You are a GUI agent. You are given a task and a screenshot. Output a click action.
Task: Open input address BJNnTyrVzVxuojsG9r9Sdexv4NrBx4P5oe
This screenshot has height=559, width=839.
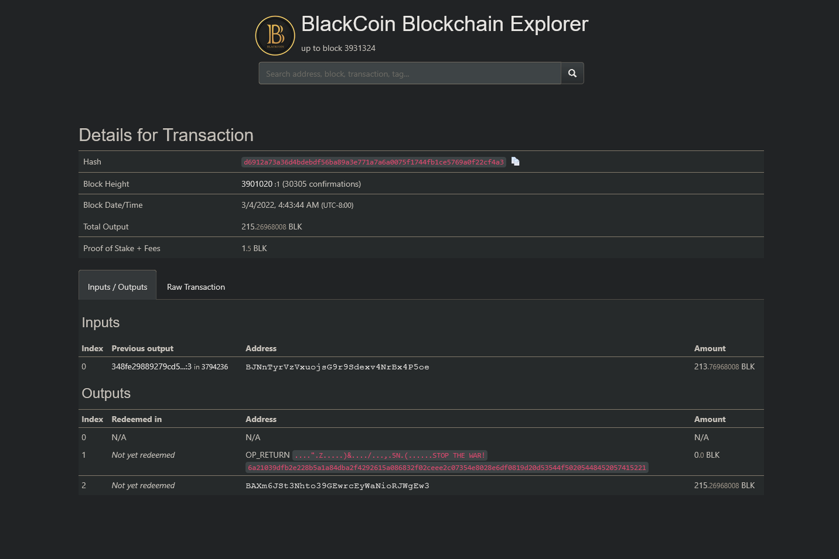pyautogui.click(x=337, y=367)
